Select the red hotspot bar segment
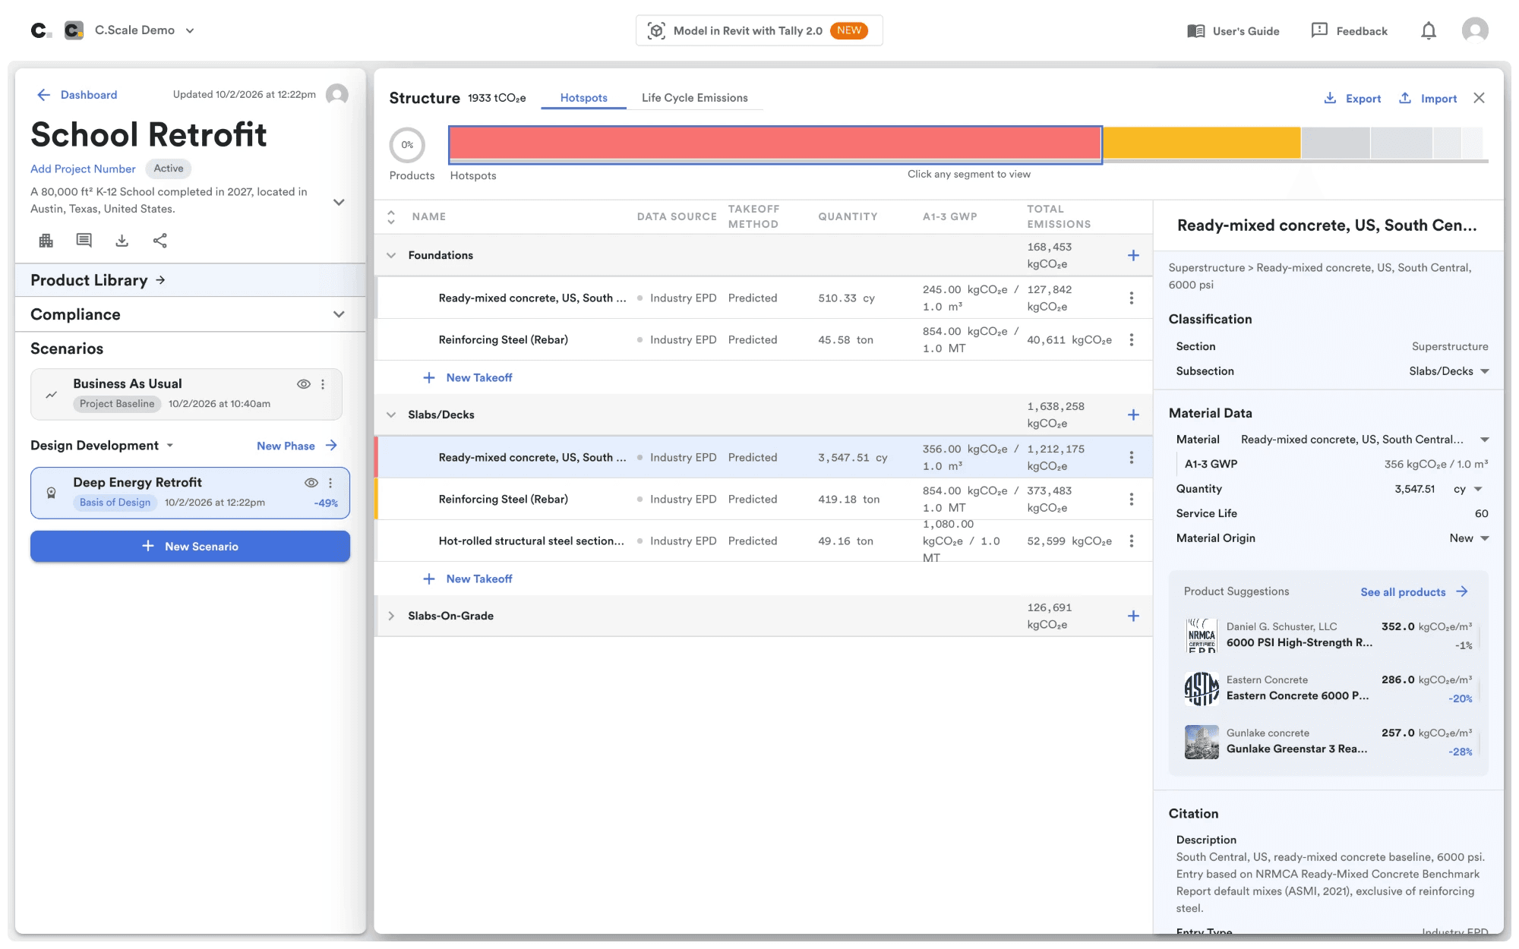This screenshot has width=1519, height=949. coord(775,144)
